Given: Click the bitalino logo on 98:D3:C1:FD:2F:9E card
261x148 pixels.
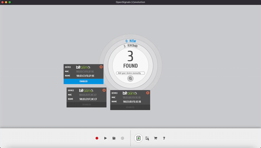Looking at the screenshot, I should pos(83,67).
